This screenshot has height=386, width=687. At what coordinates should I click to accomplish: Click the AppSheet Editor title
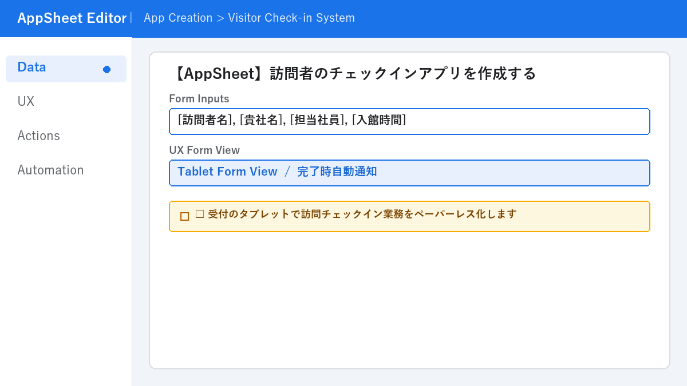72,18
